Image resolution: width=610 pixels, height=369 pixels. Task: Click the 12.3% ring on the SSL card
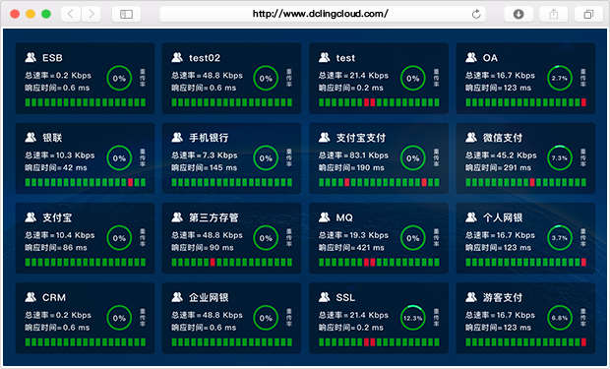[x=413, y=318]
